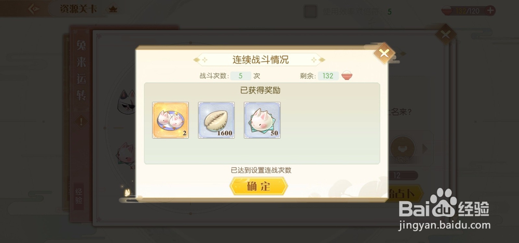Tap the eyepatch cat avatar
The height and width of the screenshot is (243, 519).
(x=128, y=102)
